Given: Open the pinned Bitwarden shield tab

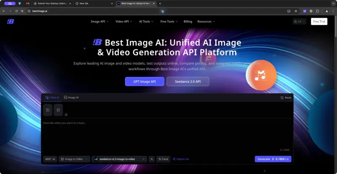Looking at the screenshot, I should point(20,4).
